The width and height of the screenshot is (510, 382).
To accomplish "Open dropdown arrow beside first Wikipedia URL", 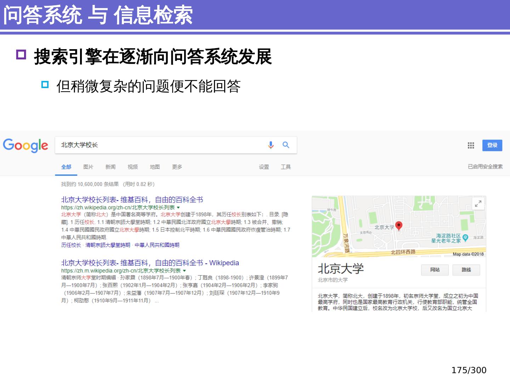I will (x=178, y=208).
